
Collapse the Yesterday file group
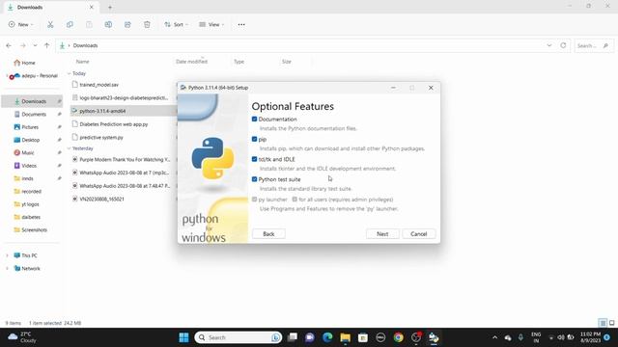point(69,148)
